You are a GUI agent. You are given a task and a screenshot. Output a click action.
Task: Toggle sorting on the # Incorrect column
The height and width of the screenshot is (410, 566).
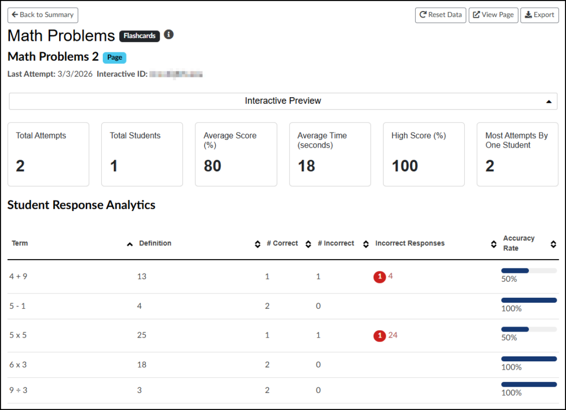[364, 244]
